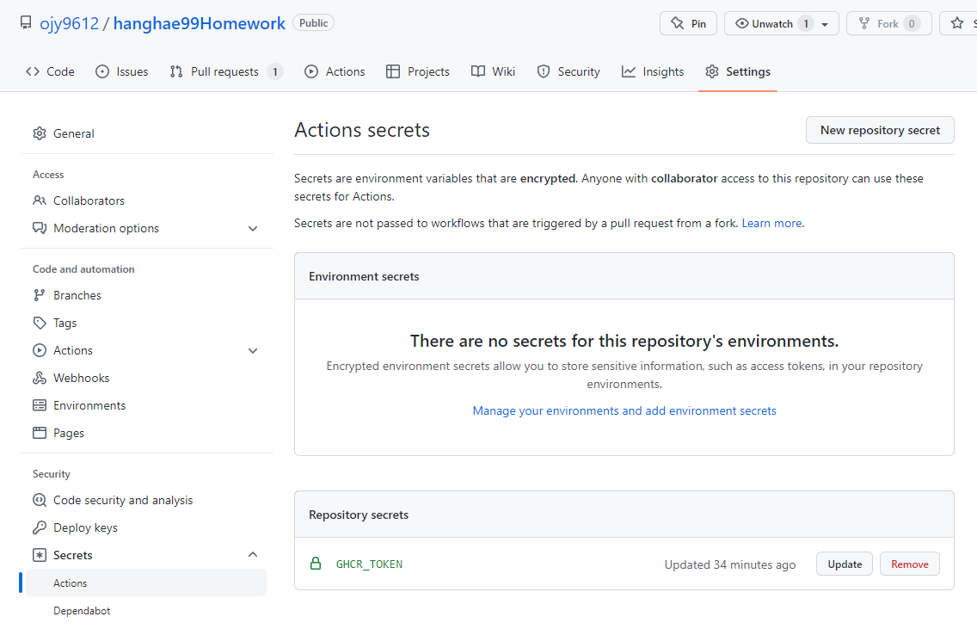Switch to the Projects tab
Image resolution: width=977 pixels, height=629 pixels.
point(418,71)
